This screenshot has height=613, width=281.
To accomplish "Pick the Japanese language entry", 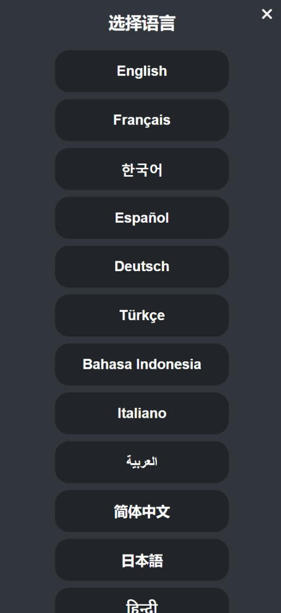I will pos(142,560).
